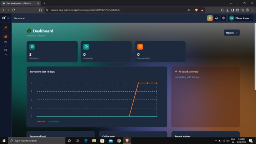Open the board icon in sidebar
256x144 pixels.
6,42
